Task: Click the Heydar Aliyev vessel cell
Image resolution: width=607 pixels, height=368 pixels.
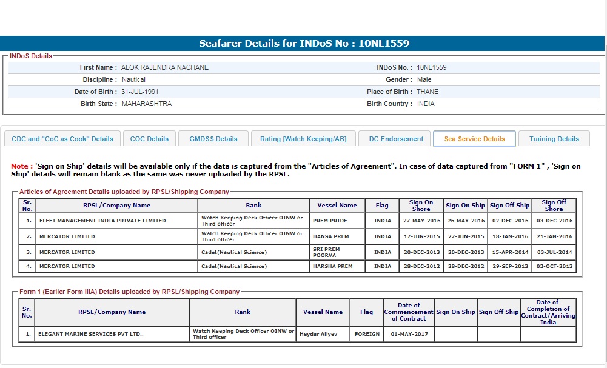Action: (x=318, y=334)
